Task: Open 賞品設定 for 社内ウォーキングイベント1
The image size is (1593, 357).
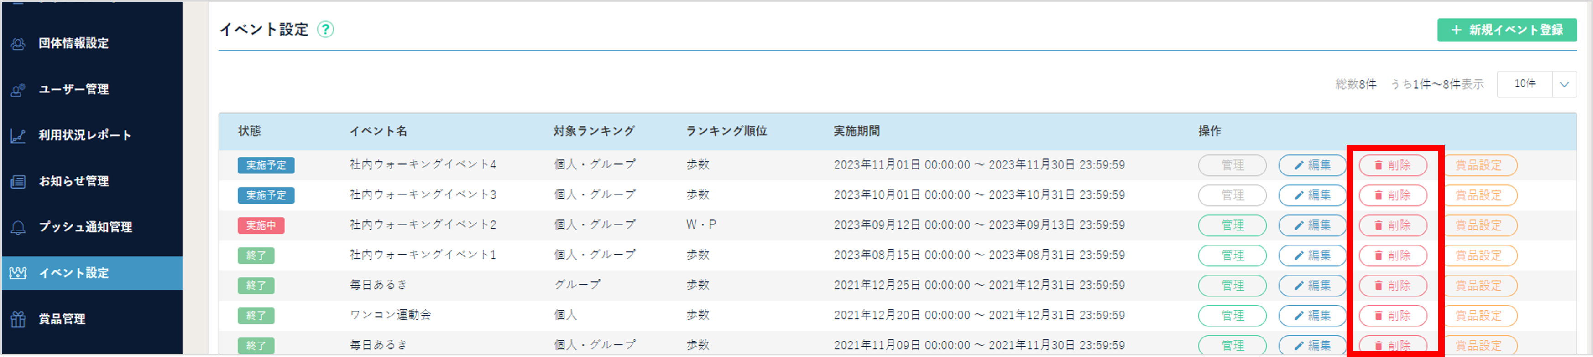Action: click(x=1479, y=255)
